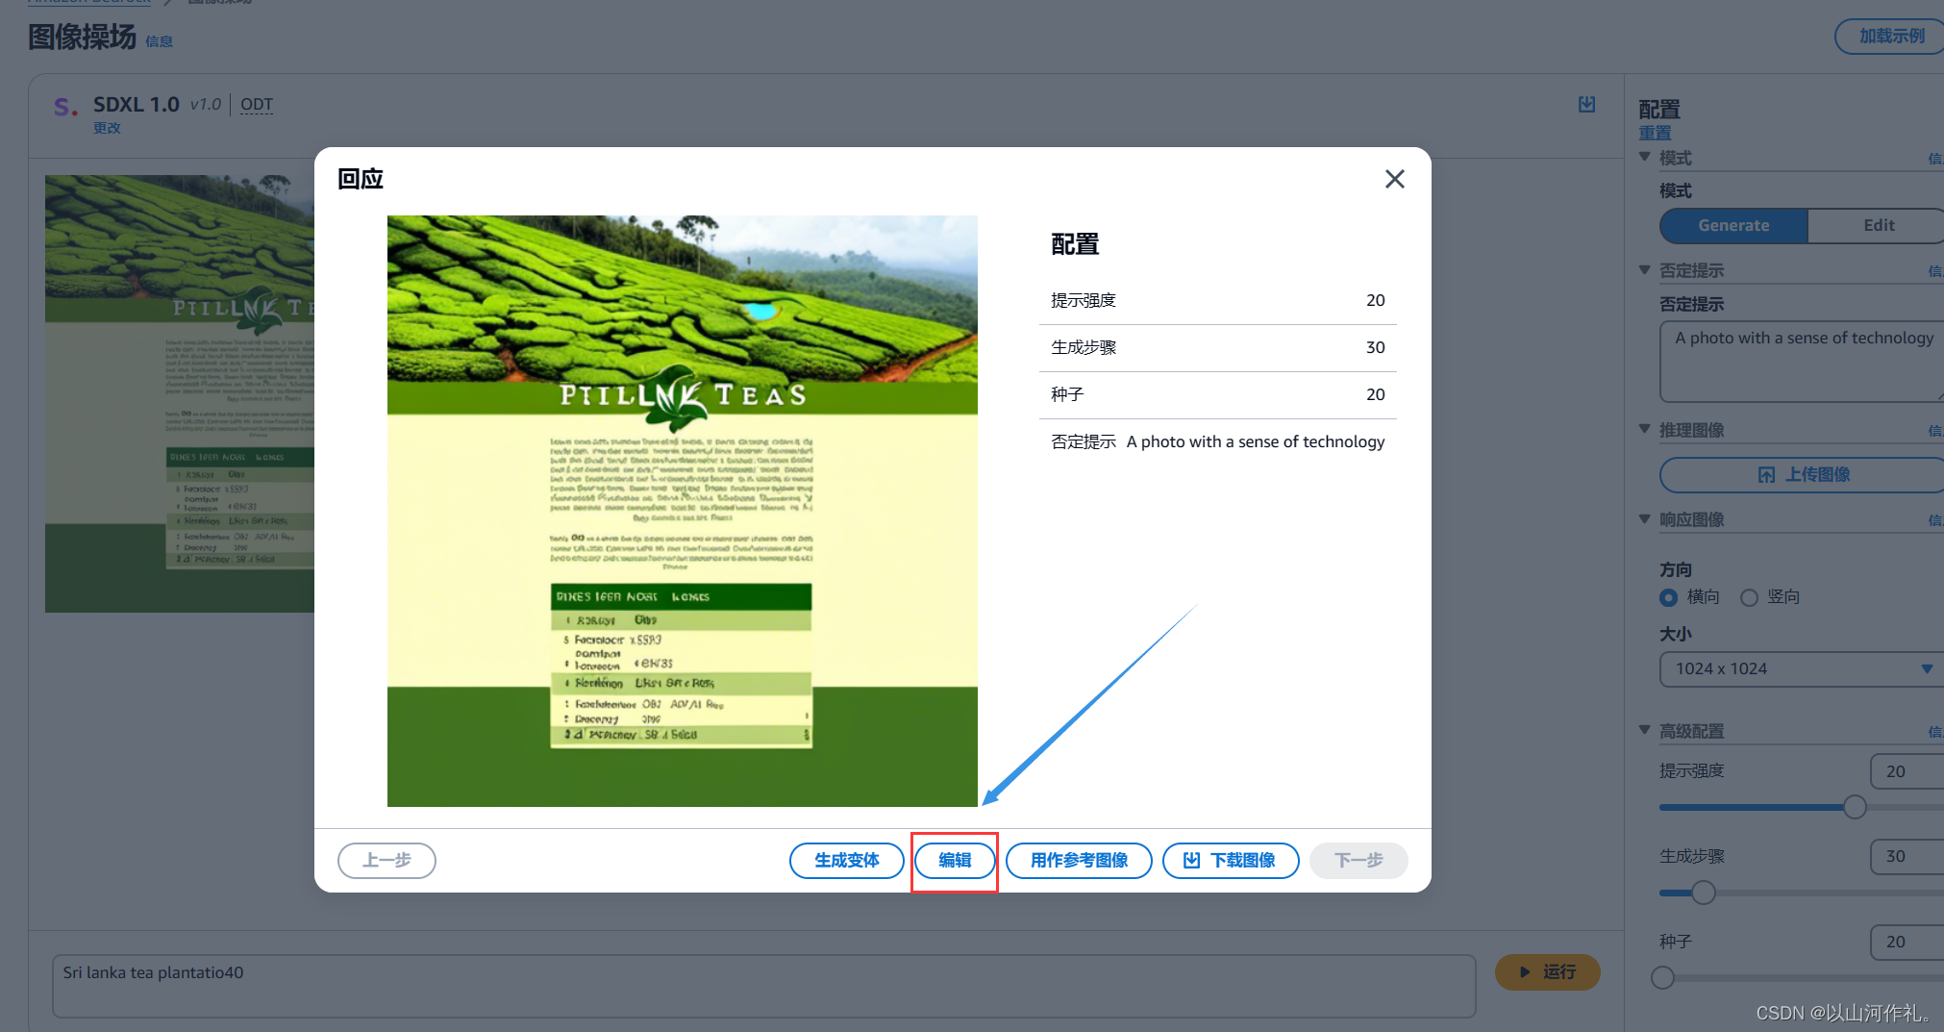Click the 生成变体 button
The height and width of the screenshot is (1032, 1944).
pos(847,861)
